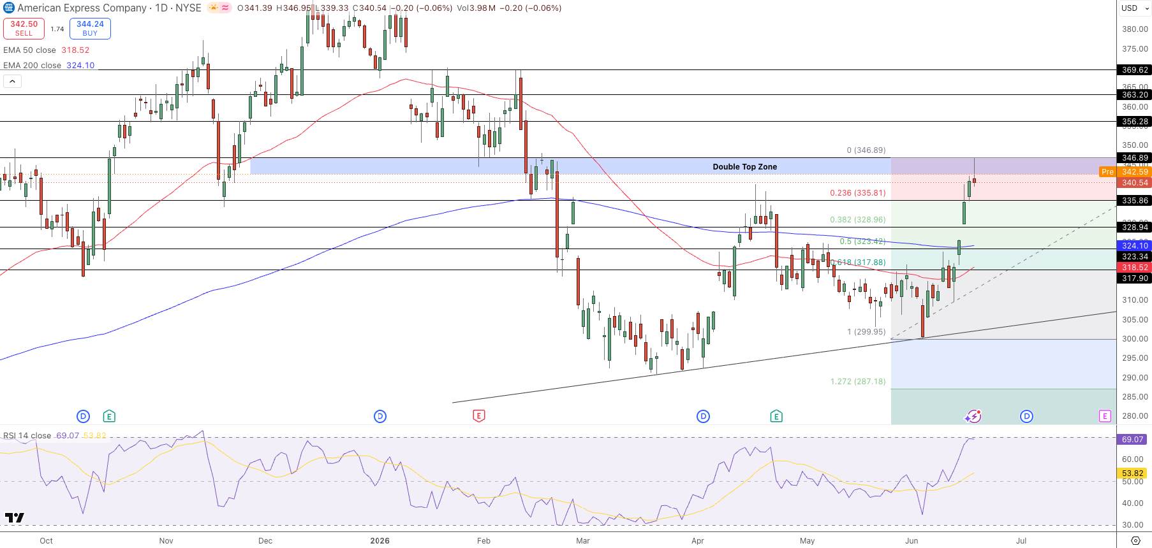Click the TradingView logo
Screen dimensions: 1152x548
14,517
